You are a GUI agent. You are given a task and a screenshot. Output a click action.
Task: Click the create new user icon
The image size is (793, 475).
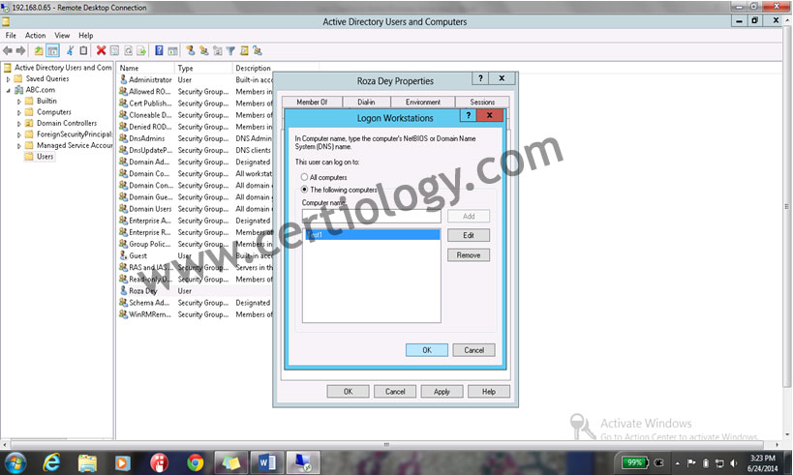[190, 50]
